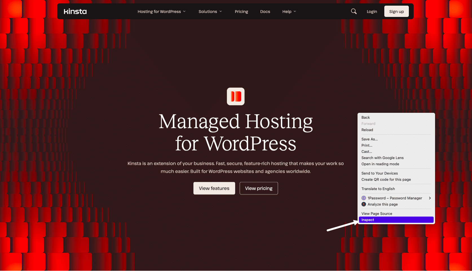Choose Print… in context menu
Screen dimensions: 472x271
tap(396, 145)
